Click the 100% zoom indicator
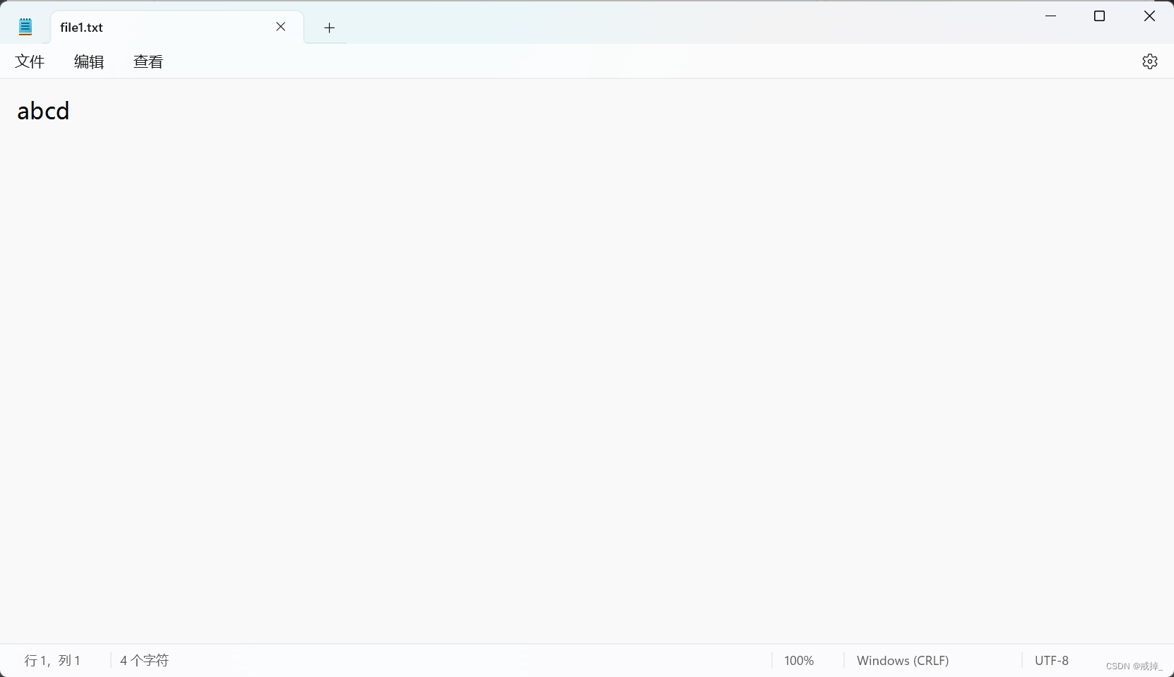The image size is (1174, 677). click(799, 660)
